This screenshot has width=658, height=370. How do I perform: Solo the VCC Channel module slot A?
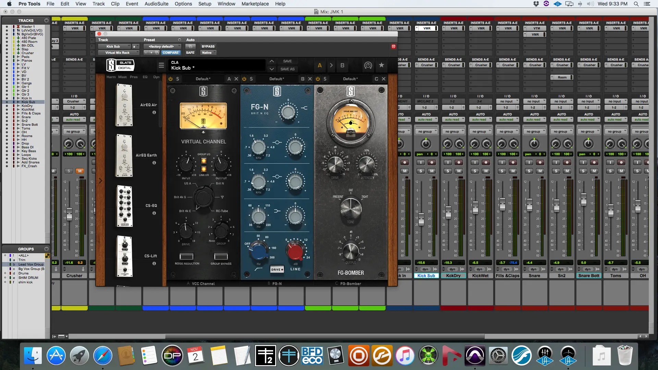[x=178, y=79]
